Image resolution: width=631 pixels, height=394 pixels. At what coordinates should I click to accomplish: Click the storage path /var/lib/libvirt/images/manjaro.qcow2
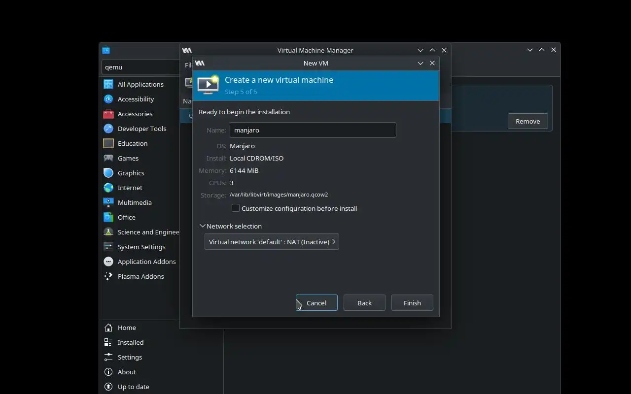tap(279, 195)
